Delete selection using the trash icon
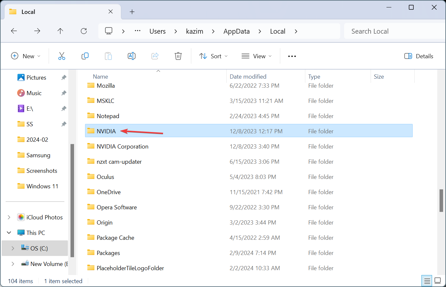 click(x=178, y=56)
